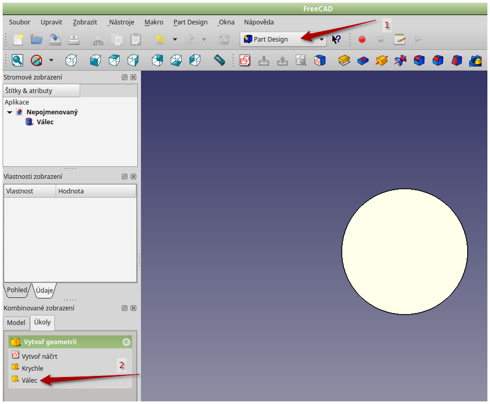Collapse the Nepojmenovaný document tree node
This screenshot has width=490, height=404.
pos(9,112)
